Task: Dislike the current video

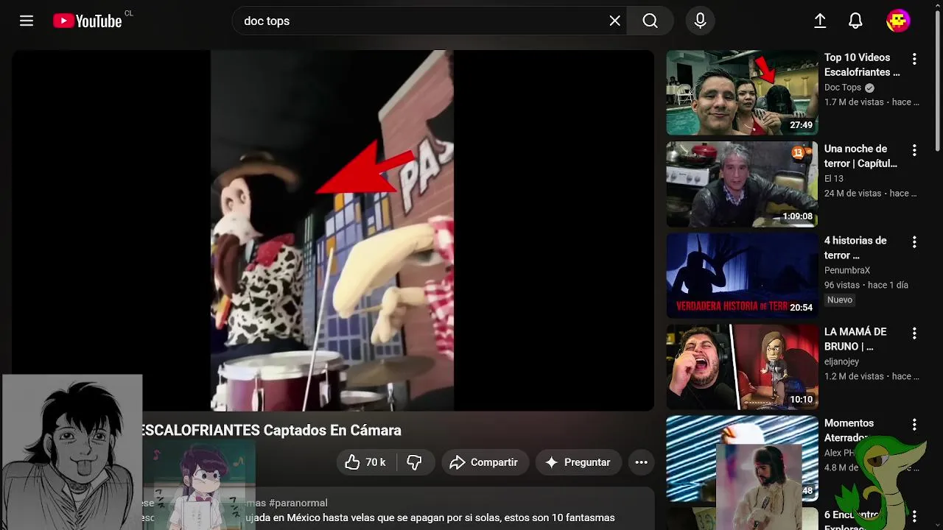Action: [415, 462]
